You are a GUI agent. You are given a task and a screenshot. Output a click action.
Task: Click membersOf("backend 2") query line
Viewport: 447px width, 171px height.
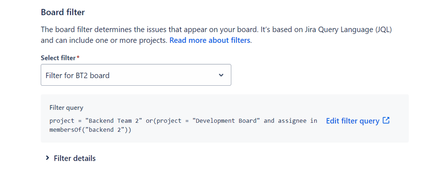point(90,130)
